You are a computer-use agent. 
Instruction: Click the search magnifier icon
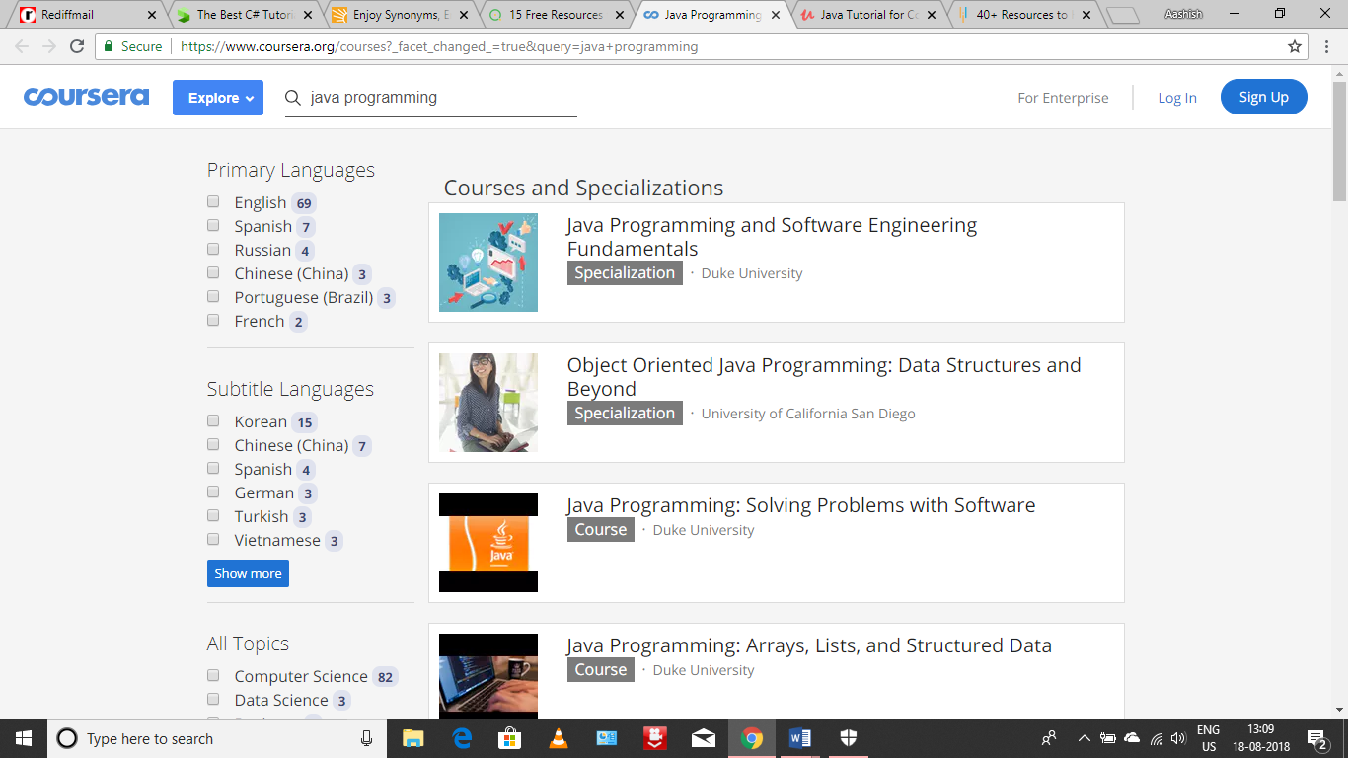(293, 98)
